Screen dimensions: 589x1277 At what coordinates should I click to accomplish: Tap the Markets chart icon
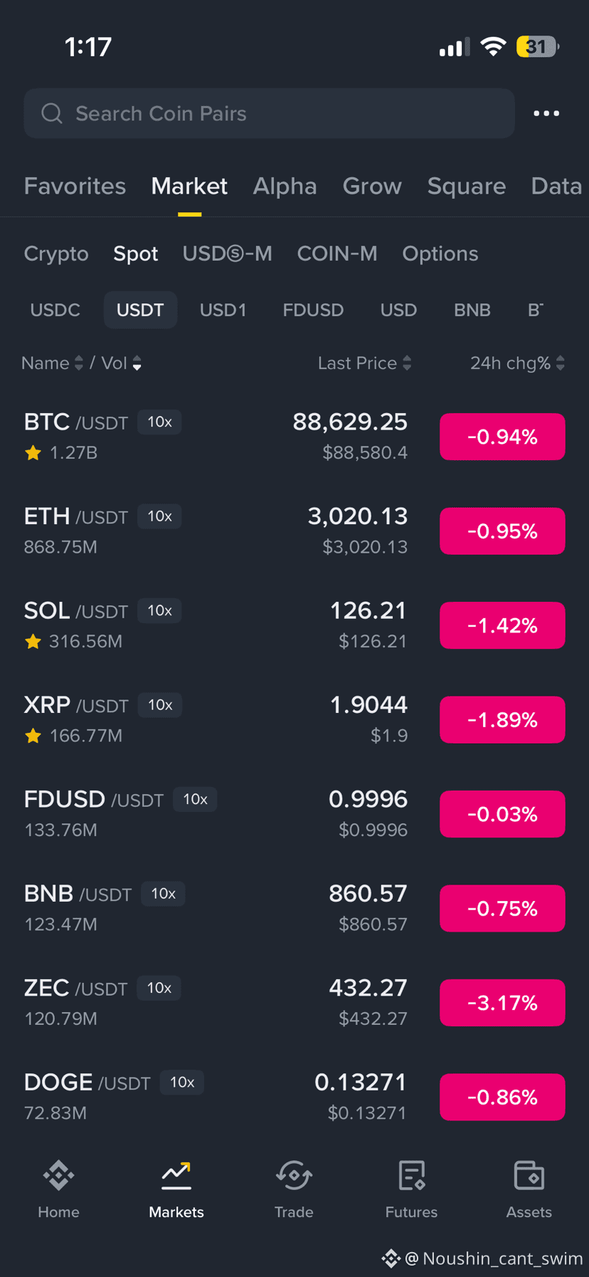(176, 1175)
